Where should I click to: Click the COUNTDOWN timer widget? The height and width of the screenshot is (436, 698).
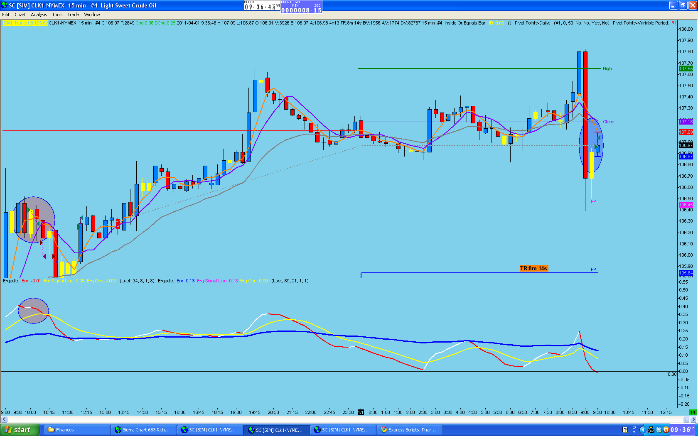coord(301,7)
